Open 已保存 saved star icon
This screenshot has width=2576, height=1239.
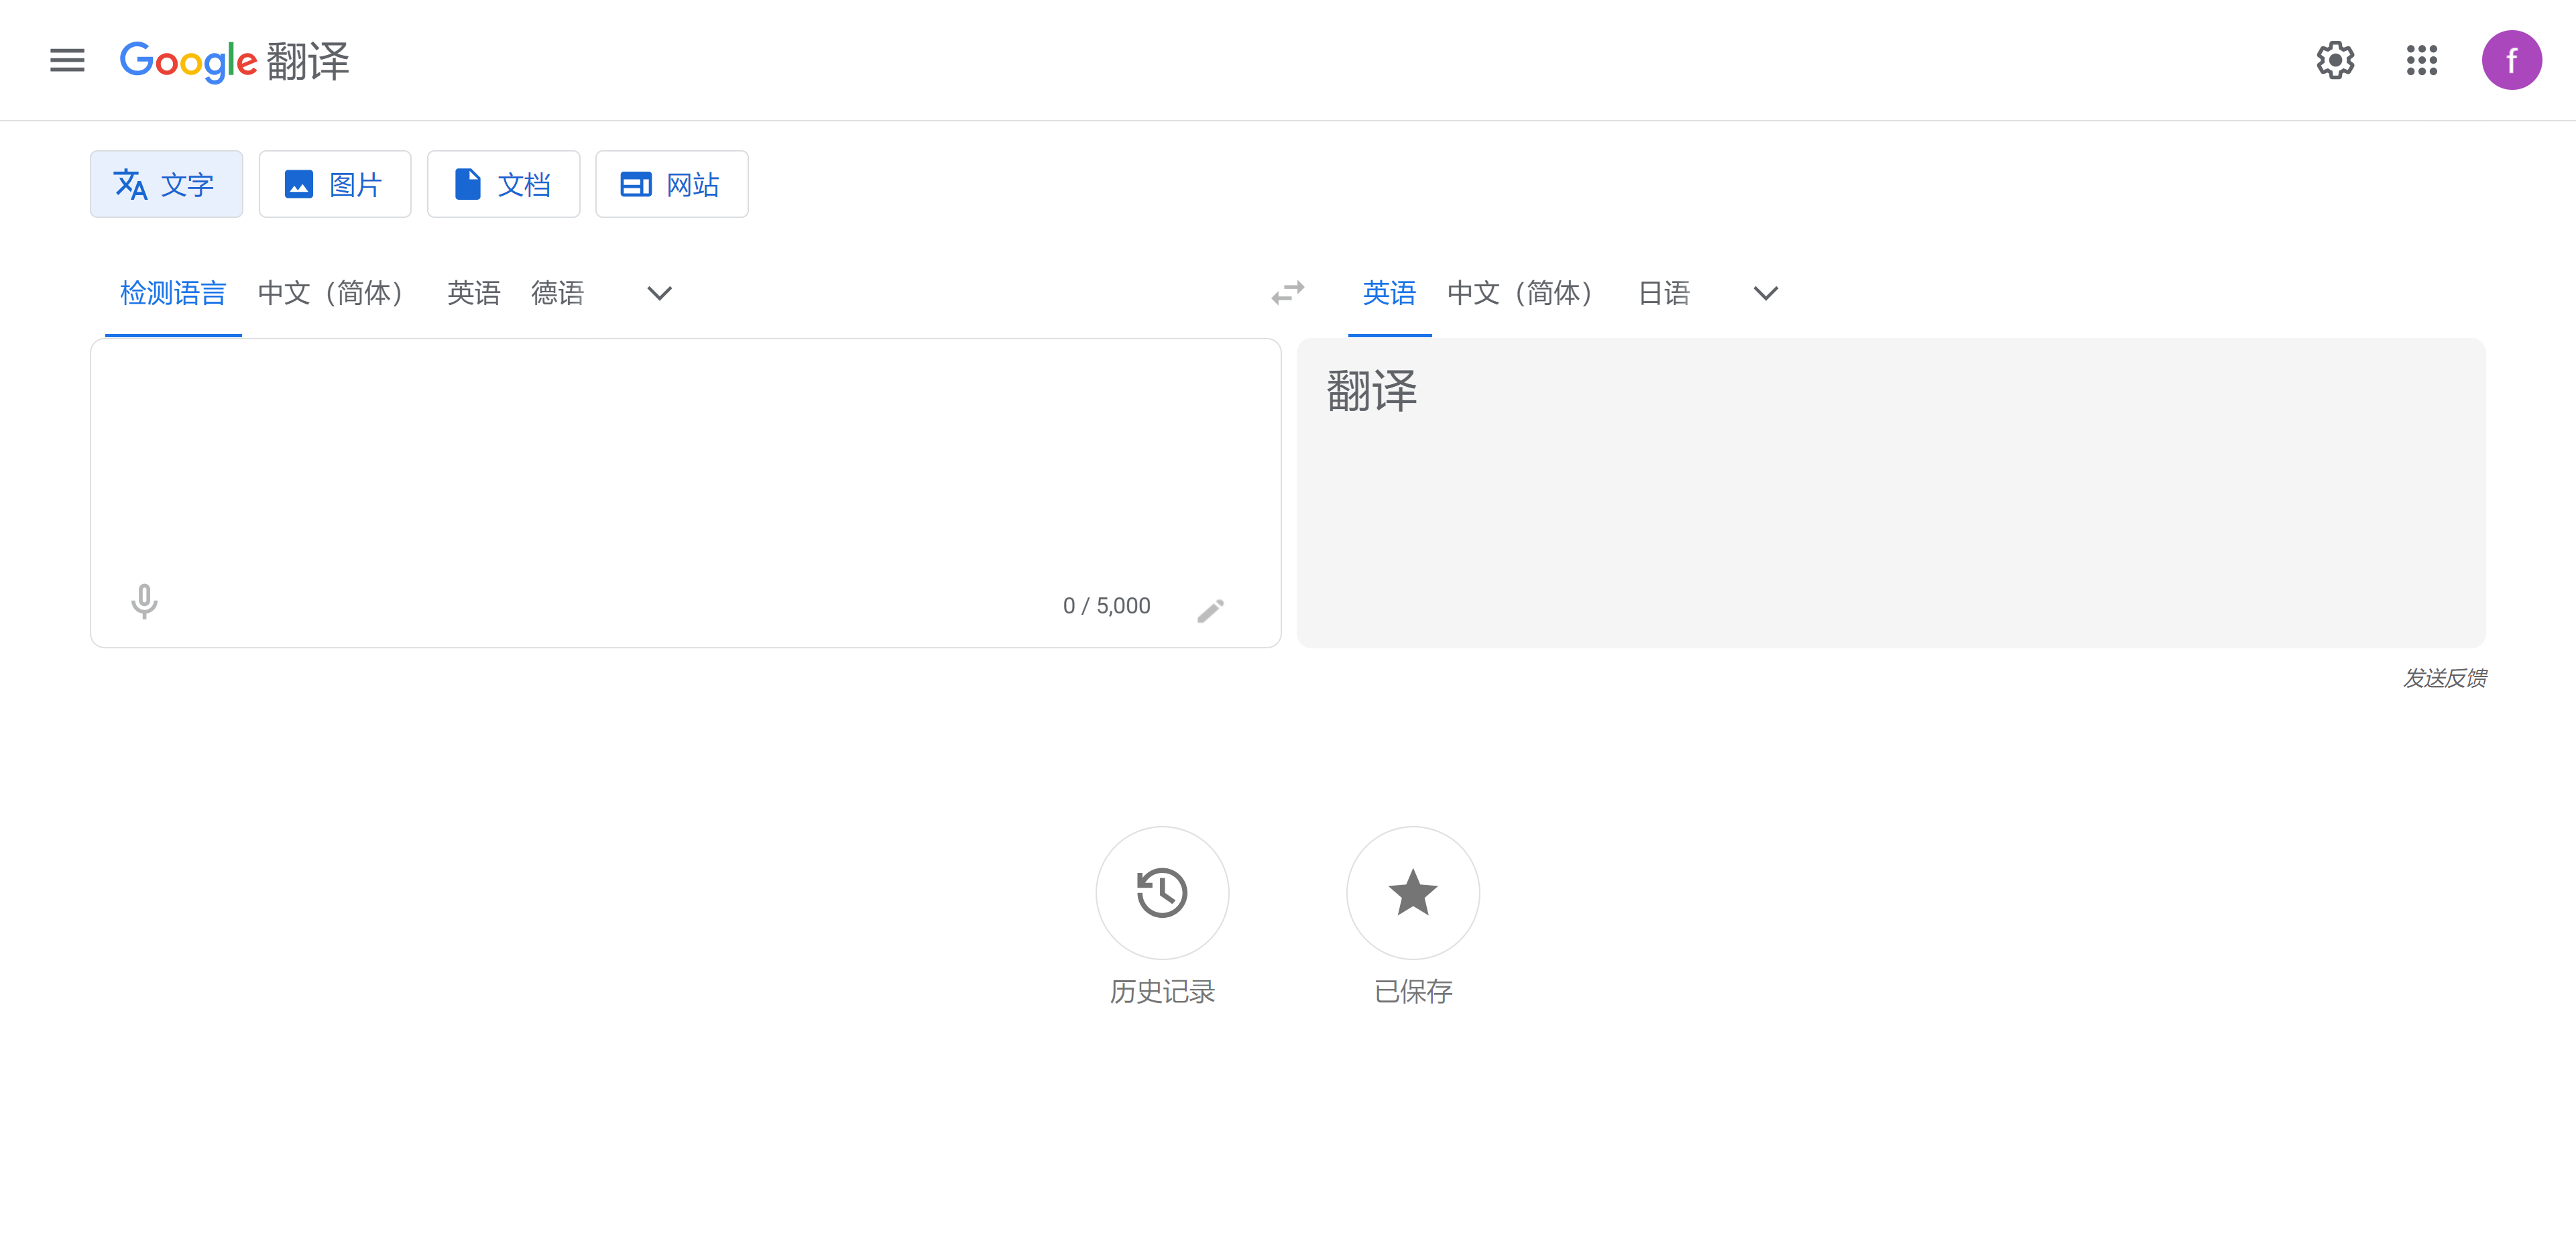1412,892
